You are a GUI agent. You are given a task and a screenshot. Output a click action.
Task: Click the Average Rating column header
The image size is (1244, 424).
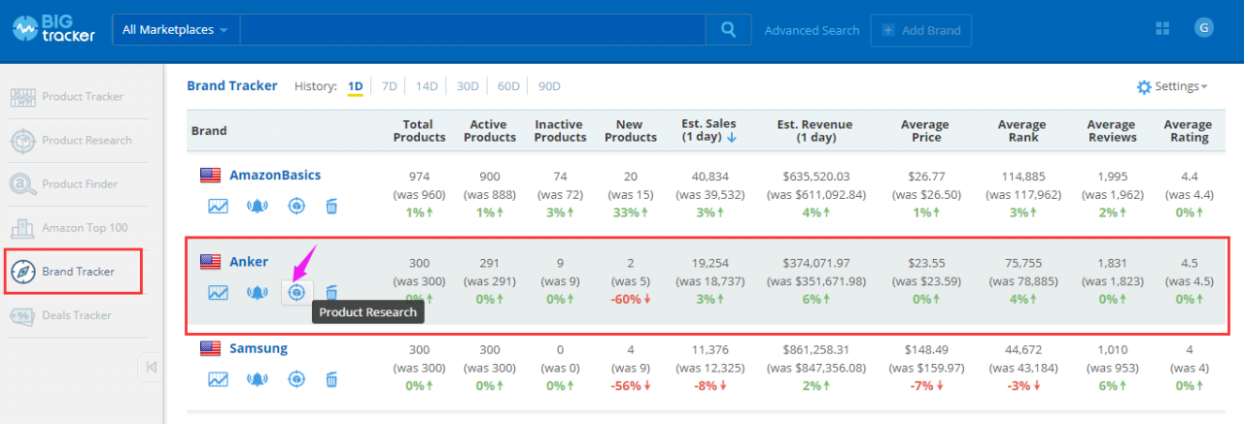[1189, 131]
